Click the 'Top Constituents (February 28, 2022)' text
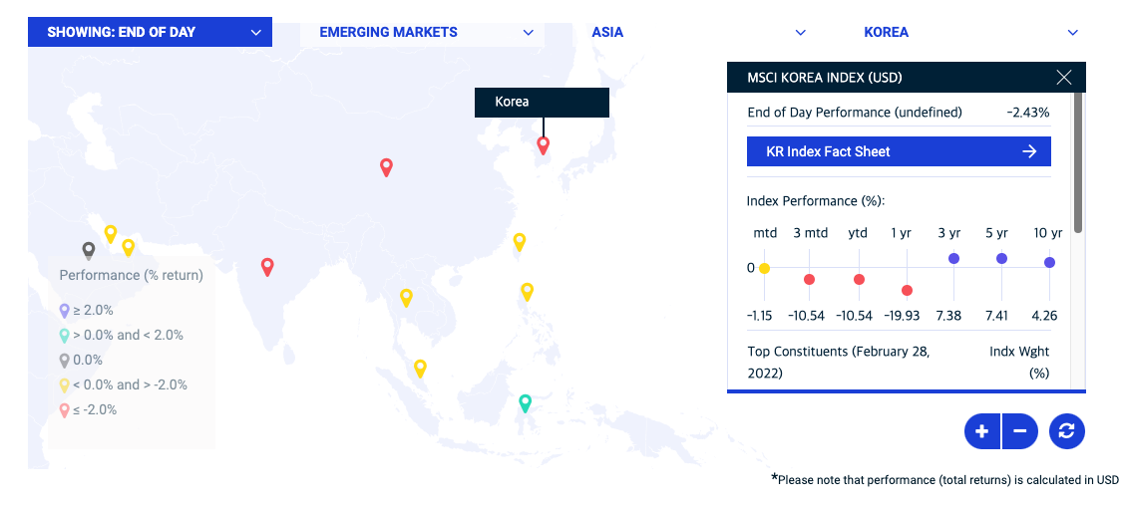Screen dimensions: 1123x508 pyautogui.click(x=839, y=362)
